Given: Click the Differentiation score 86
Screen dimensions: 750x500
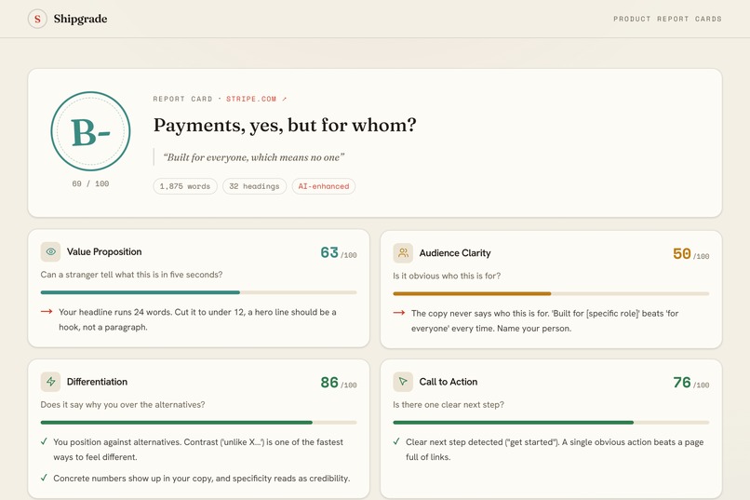Looking at the screenshot, I should coord(329,383).
